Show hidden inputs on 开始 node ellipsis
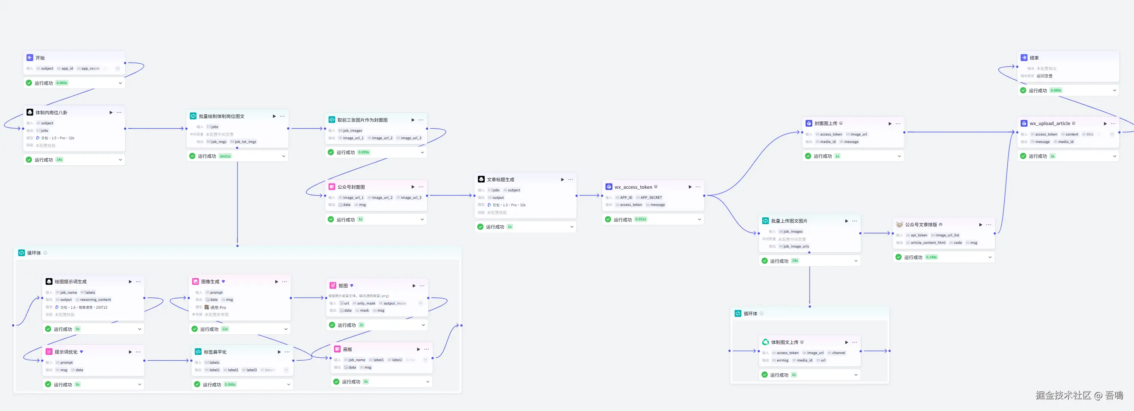 point(118,68)
